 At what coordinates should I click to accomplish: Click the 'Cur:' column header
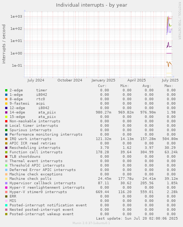[x=102, y=86]
